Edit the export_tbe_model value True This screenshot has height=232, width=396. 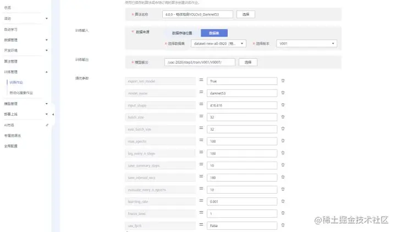click(242, 81)
